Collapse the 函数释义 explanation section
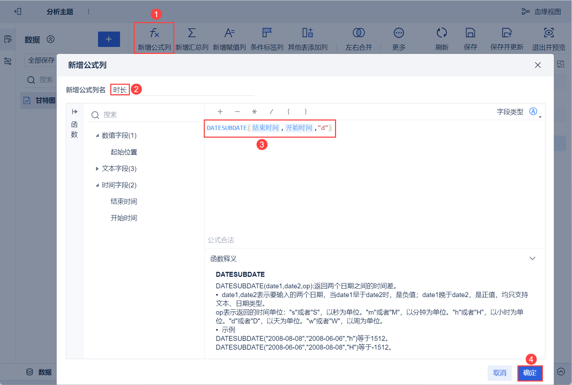Image resolution: width=572 pixels, height=385 pixels. pyautogui.click(x=532, y=259)
